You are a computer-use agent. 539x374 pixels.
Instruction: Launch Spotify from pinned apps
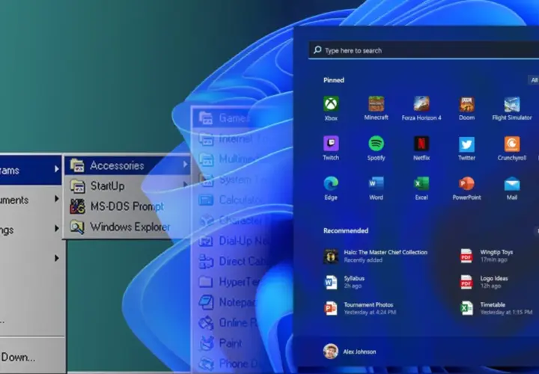pos(376,144)
